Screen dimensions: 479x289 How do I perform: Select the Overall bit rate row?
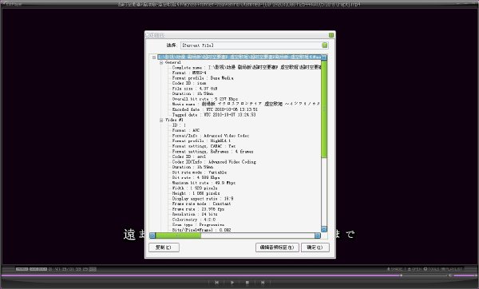205,99
